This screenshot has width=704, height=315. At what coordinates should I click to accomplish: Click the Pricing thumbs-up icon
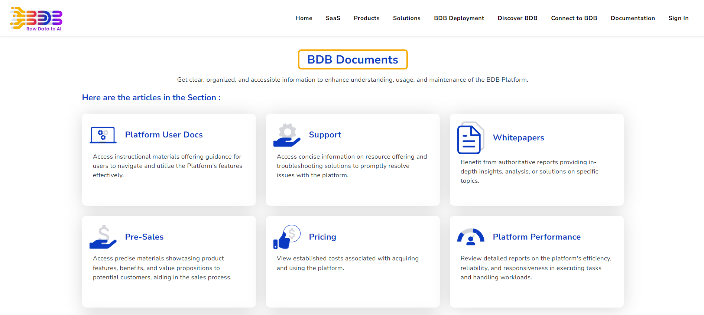tap(286, 237)
